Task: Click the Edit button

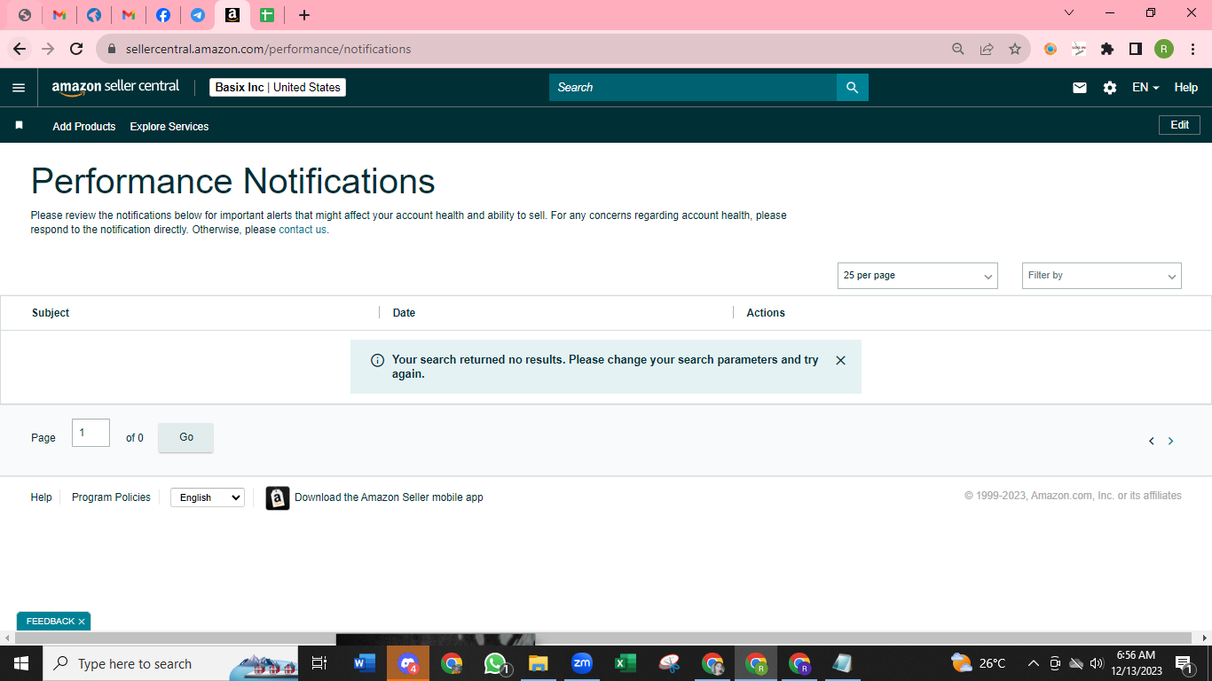Action: 1179,125
